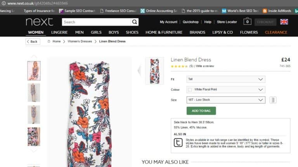298x167 pixels.
Task: Click the star rating
Action: pyautogui.click(x=179, y=66)
